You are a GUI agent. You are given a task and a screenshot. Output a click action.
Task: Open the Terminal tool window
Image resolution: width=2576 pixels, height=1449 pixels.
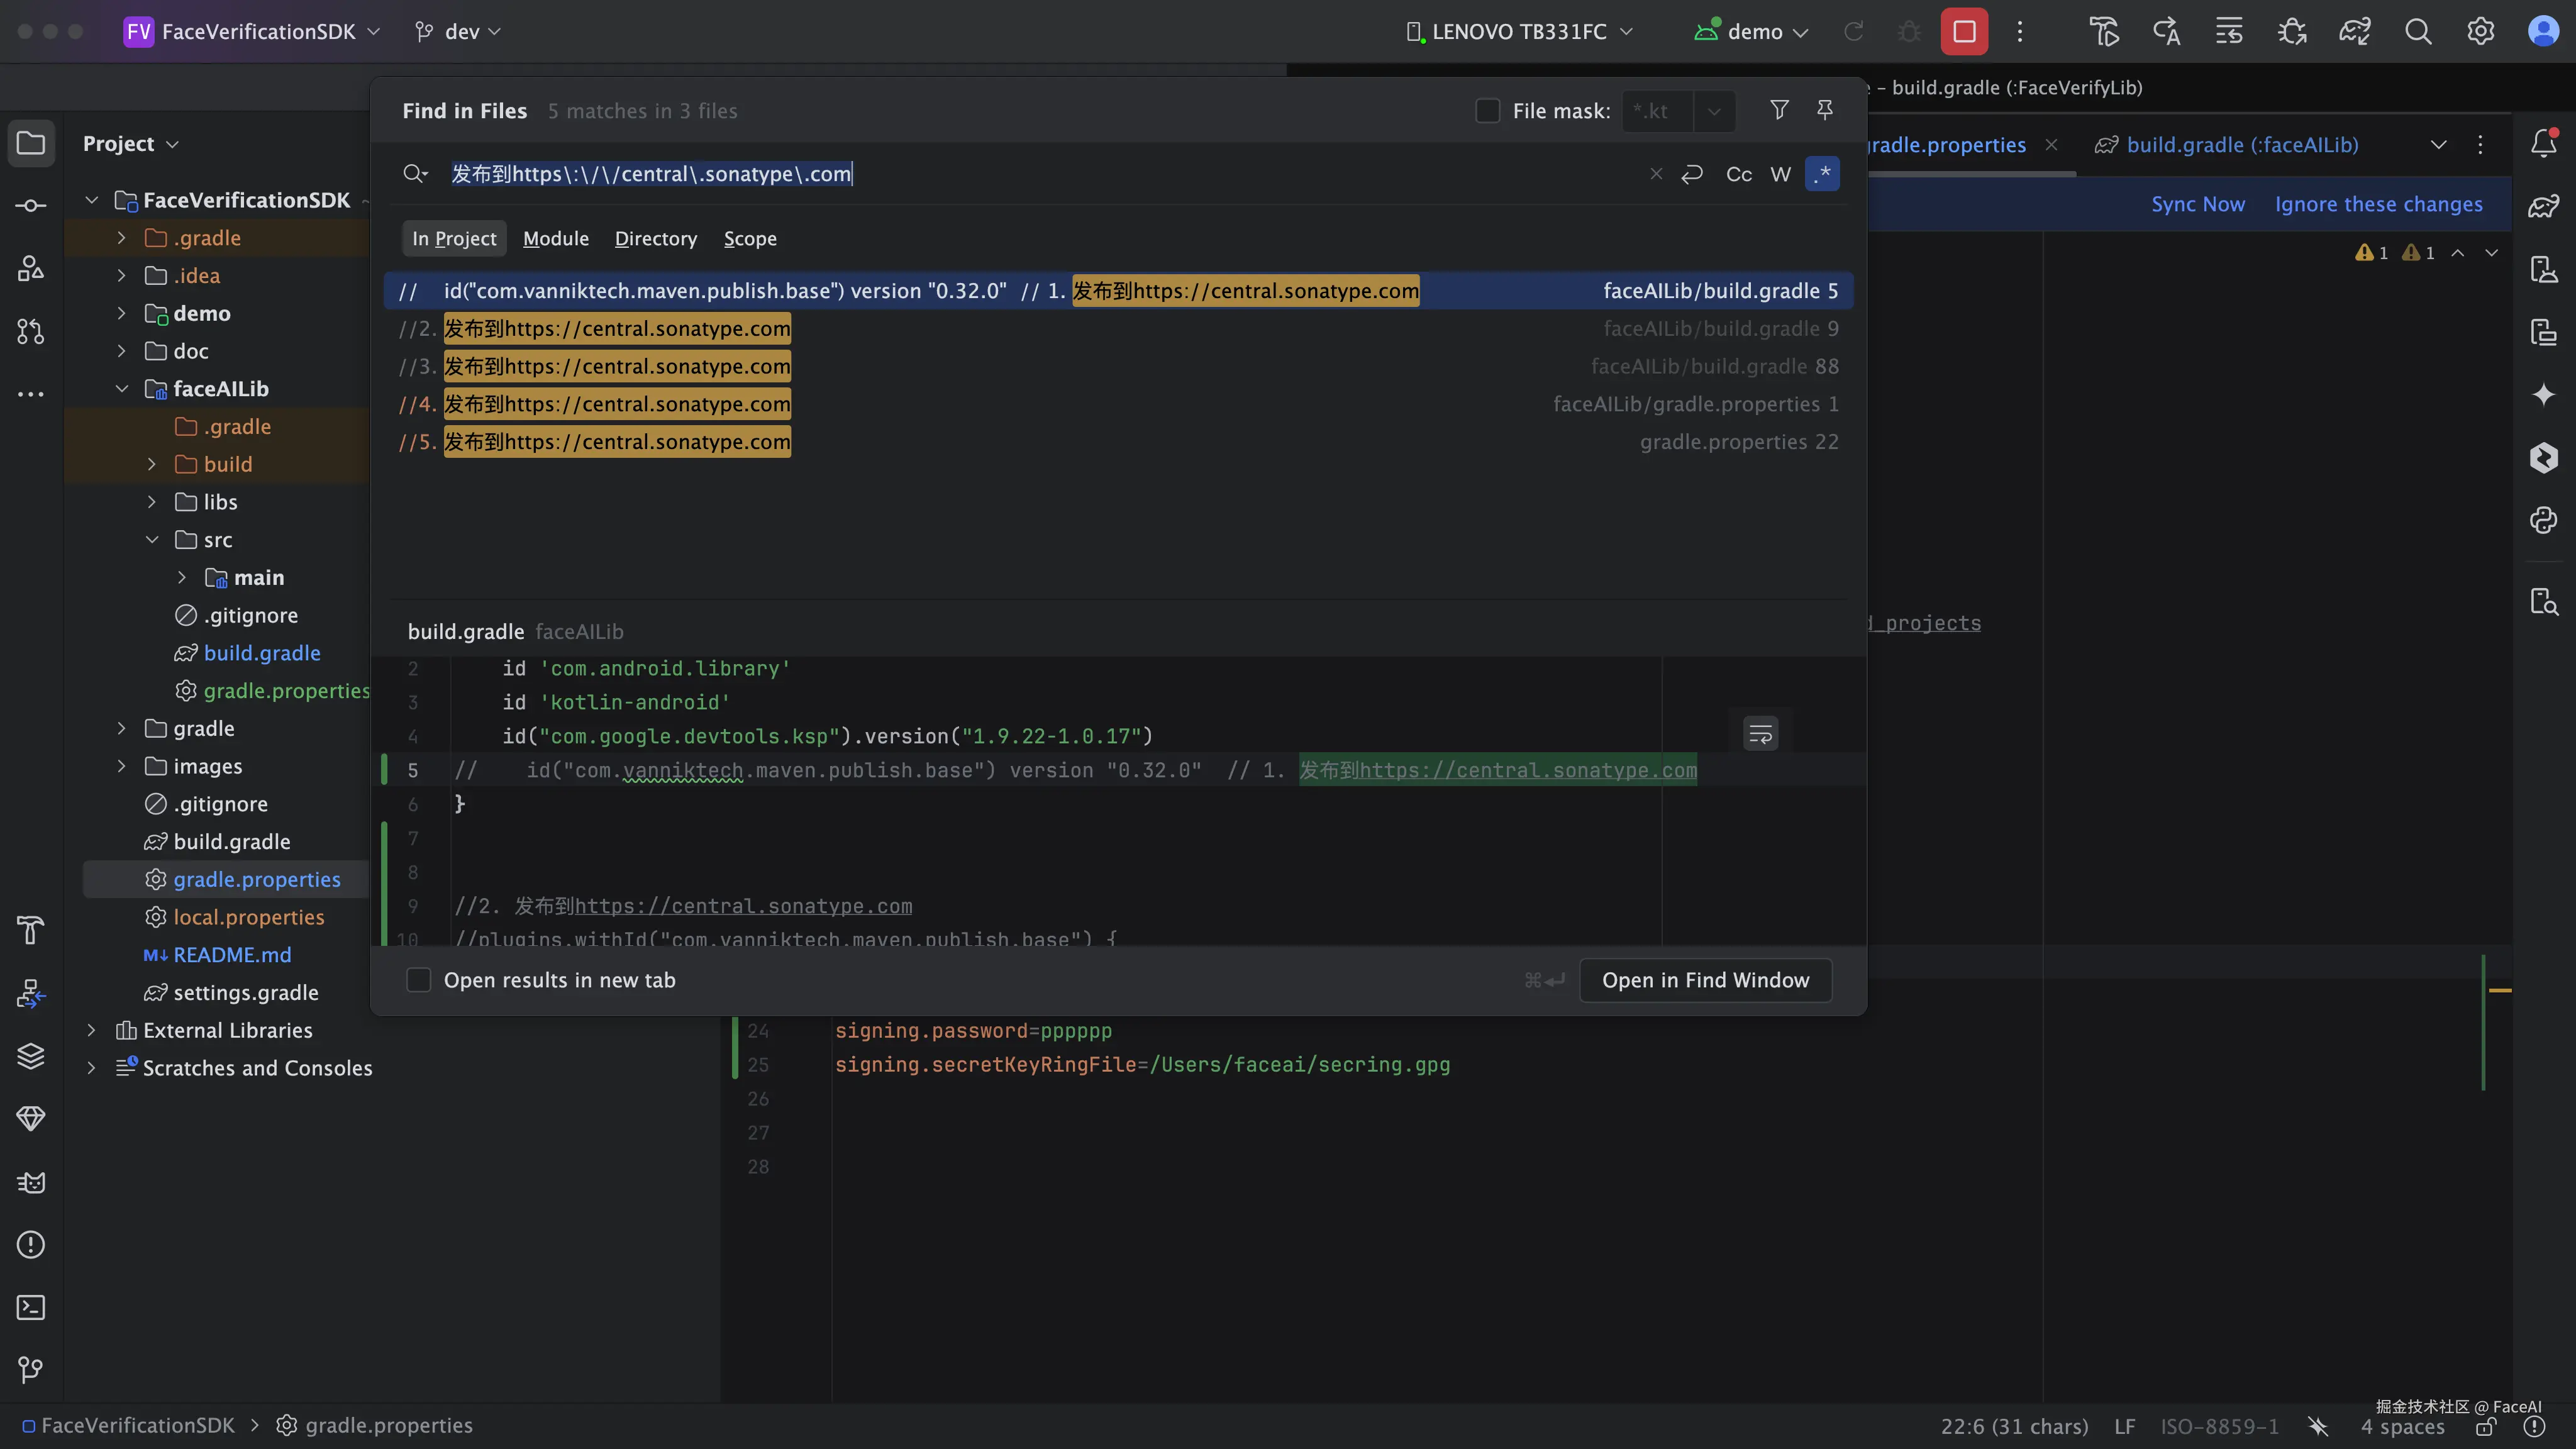pos(31,1307)
